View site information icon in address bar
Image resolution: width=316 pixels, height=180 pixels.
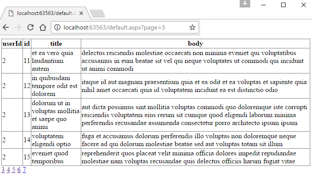tap(57, 27)
